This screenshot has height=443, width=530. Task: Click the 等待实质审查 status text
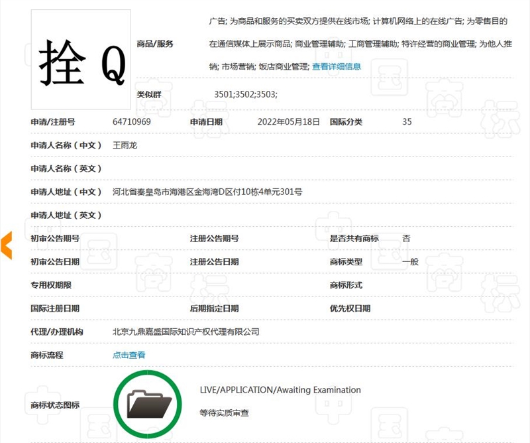click(219, 411)
